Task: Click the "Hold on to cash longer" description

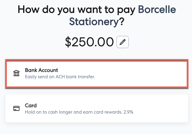Action: coord(49,112)
